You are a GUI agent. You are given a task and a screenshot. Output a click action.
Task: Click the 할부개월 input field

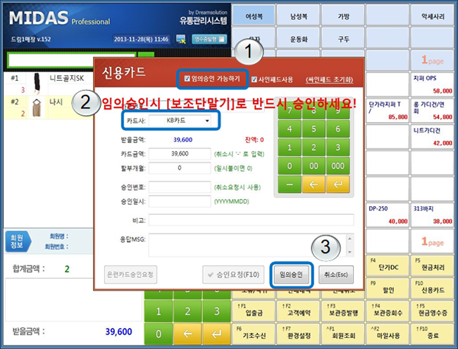(180, 168)
